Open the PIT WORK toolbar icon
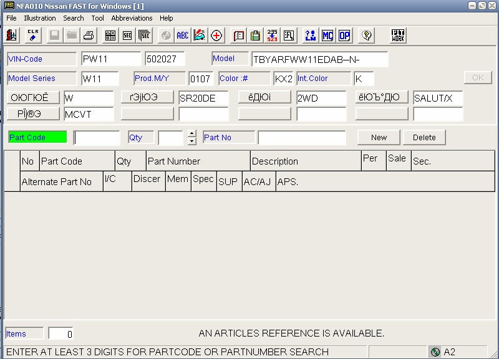 click(x=398, y=36)
